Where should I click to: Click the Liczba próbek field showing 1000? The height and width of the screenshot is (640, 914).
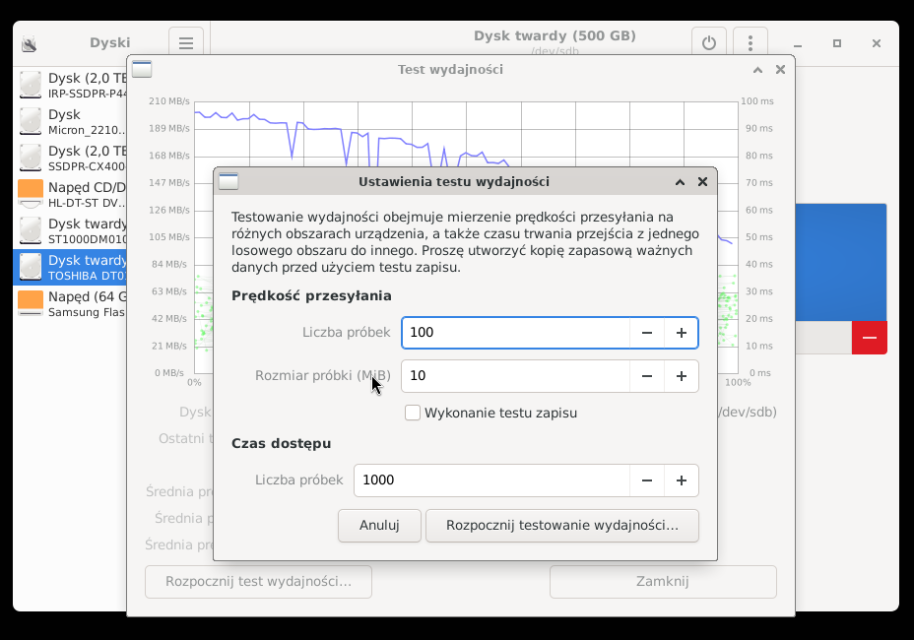pos(492,480)
